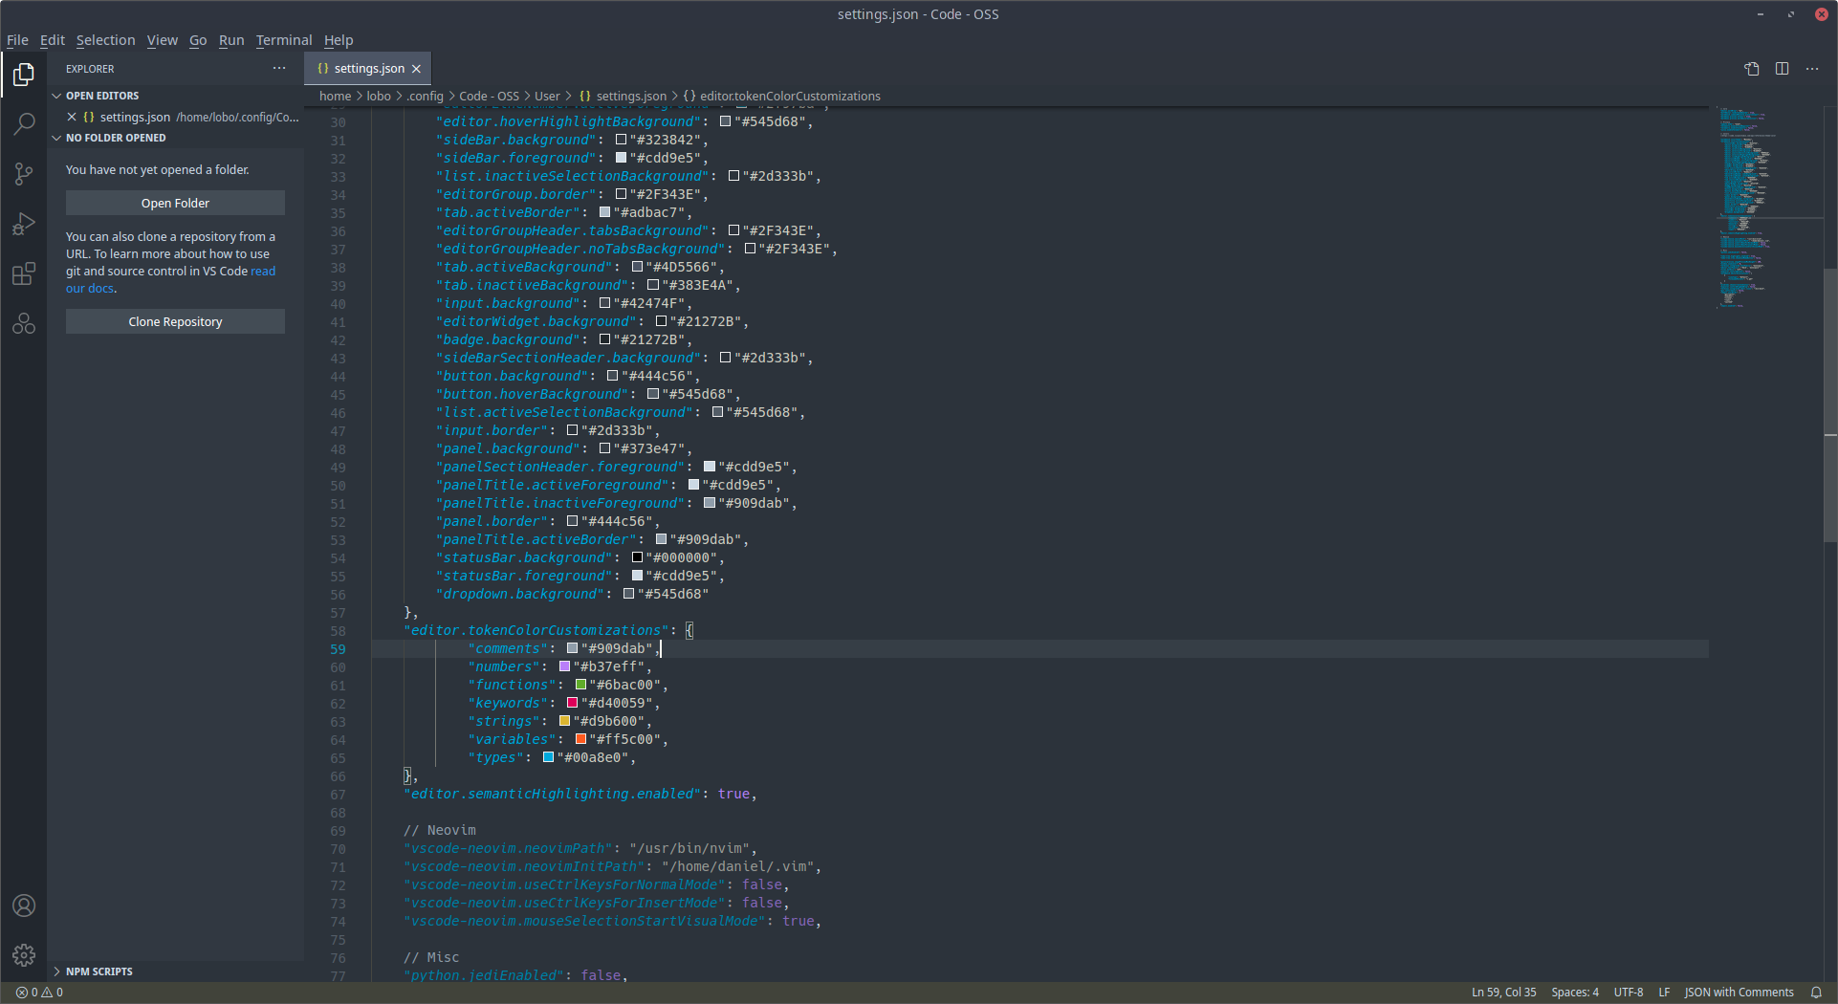Click the LF end-of-line status item
The width and height of the screenshot is (1838, 1004).
click(1664, 993)
